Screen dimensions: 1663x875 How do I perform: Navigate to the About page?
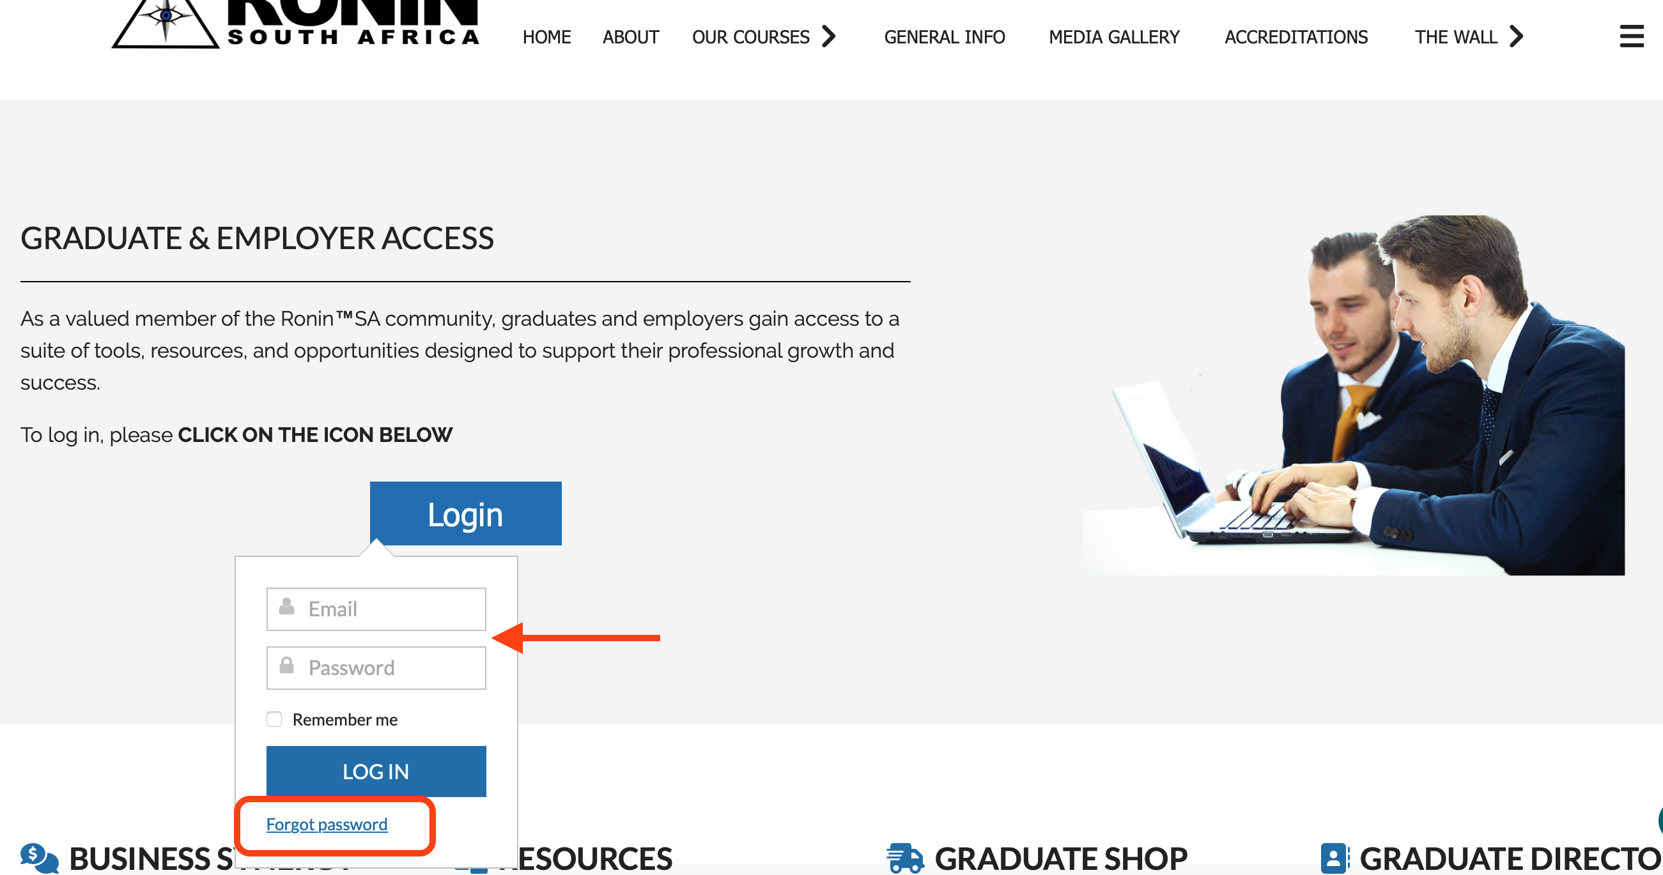(x=631, y=37)
